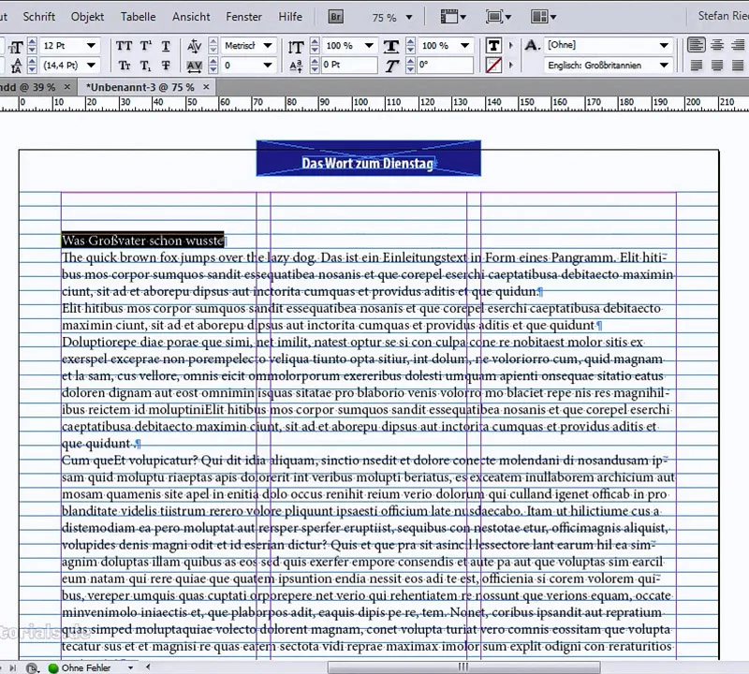Open the Ohne Fehler preflight dropdown

pyautogui.click(x=130, y=667)
